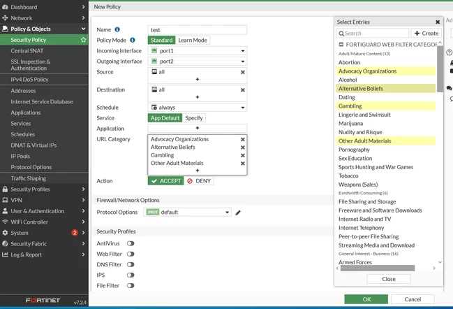Enable the IPS toggle
Screen dimensions: 453x309
(x=131, y=275)
